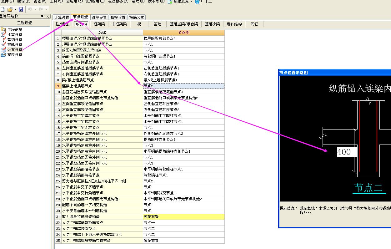Select the 砌体结构 component button
391x249 pixels.
click(234, 24)
